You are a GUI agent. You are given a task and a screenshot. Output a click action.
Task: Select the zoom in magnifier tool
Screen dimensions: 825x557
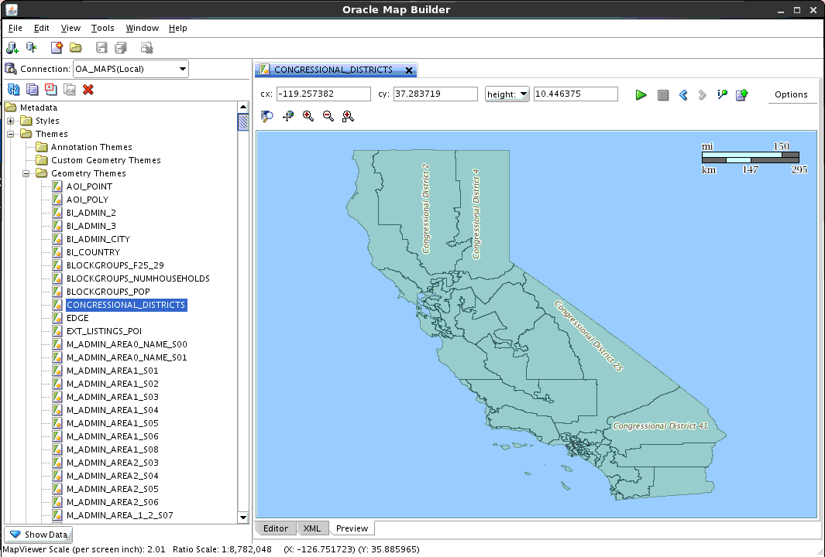click(x=308, y=116)
